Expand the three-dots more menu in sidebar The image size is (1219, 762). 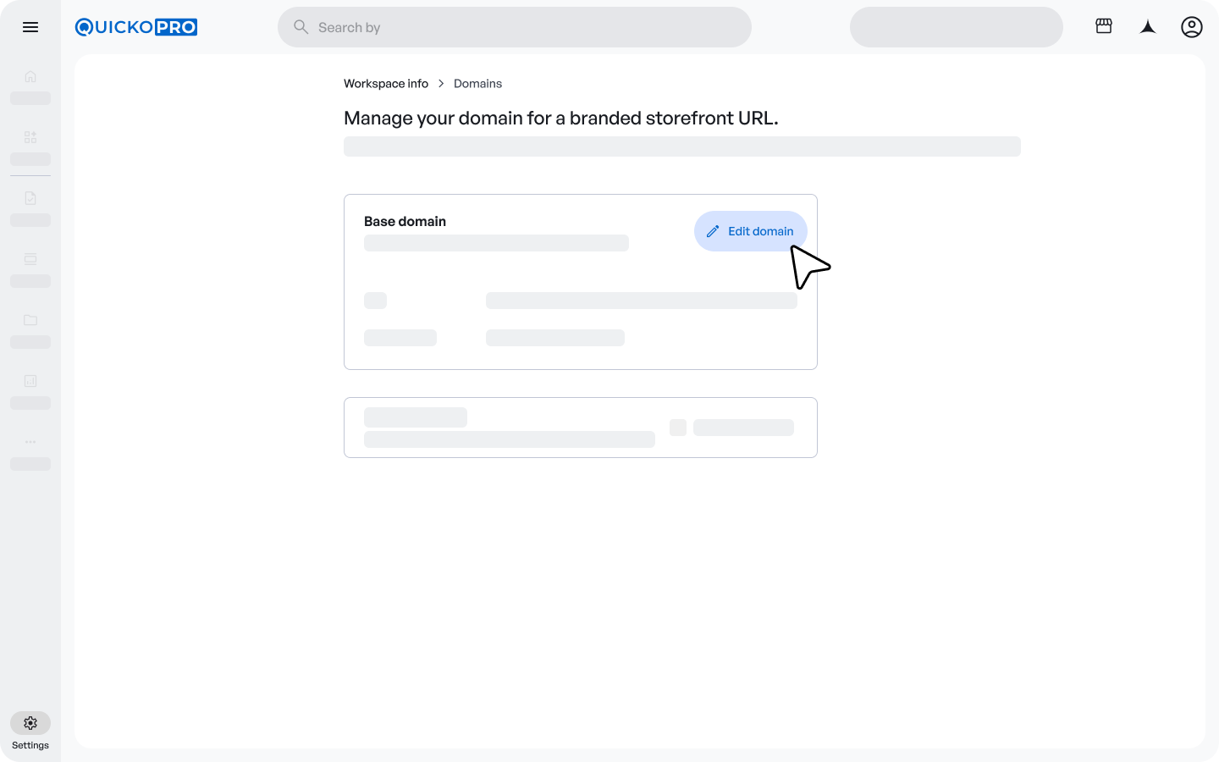click(30, 442)
